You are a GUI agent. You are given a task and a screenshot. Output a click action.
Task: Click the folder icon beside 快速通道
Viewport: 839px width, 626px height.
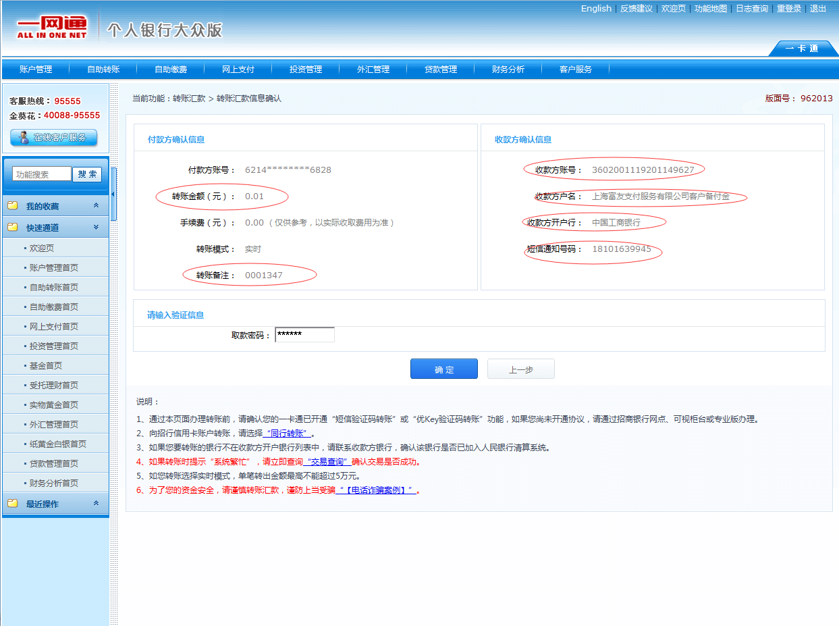(13, 228)
